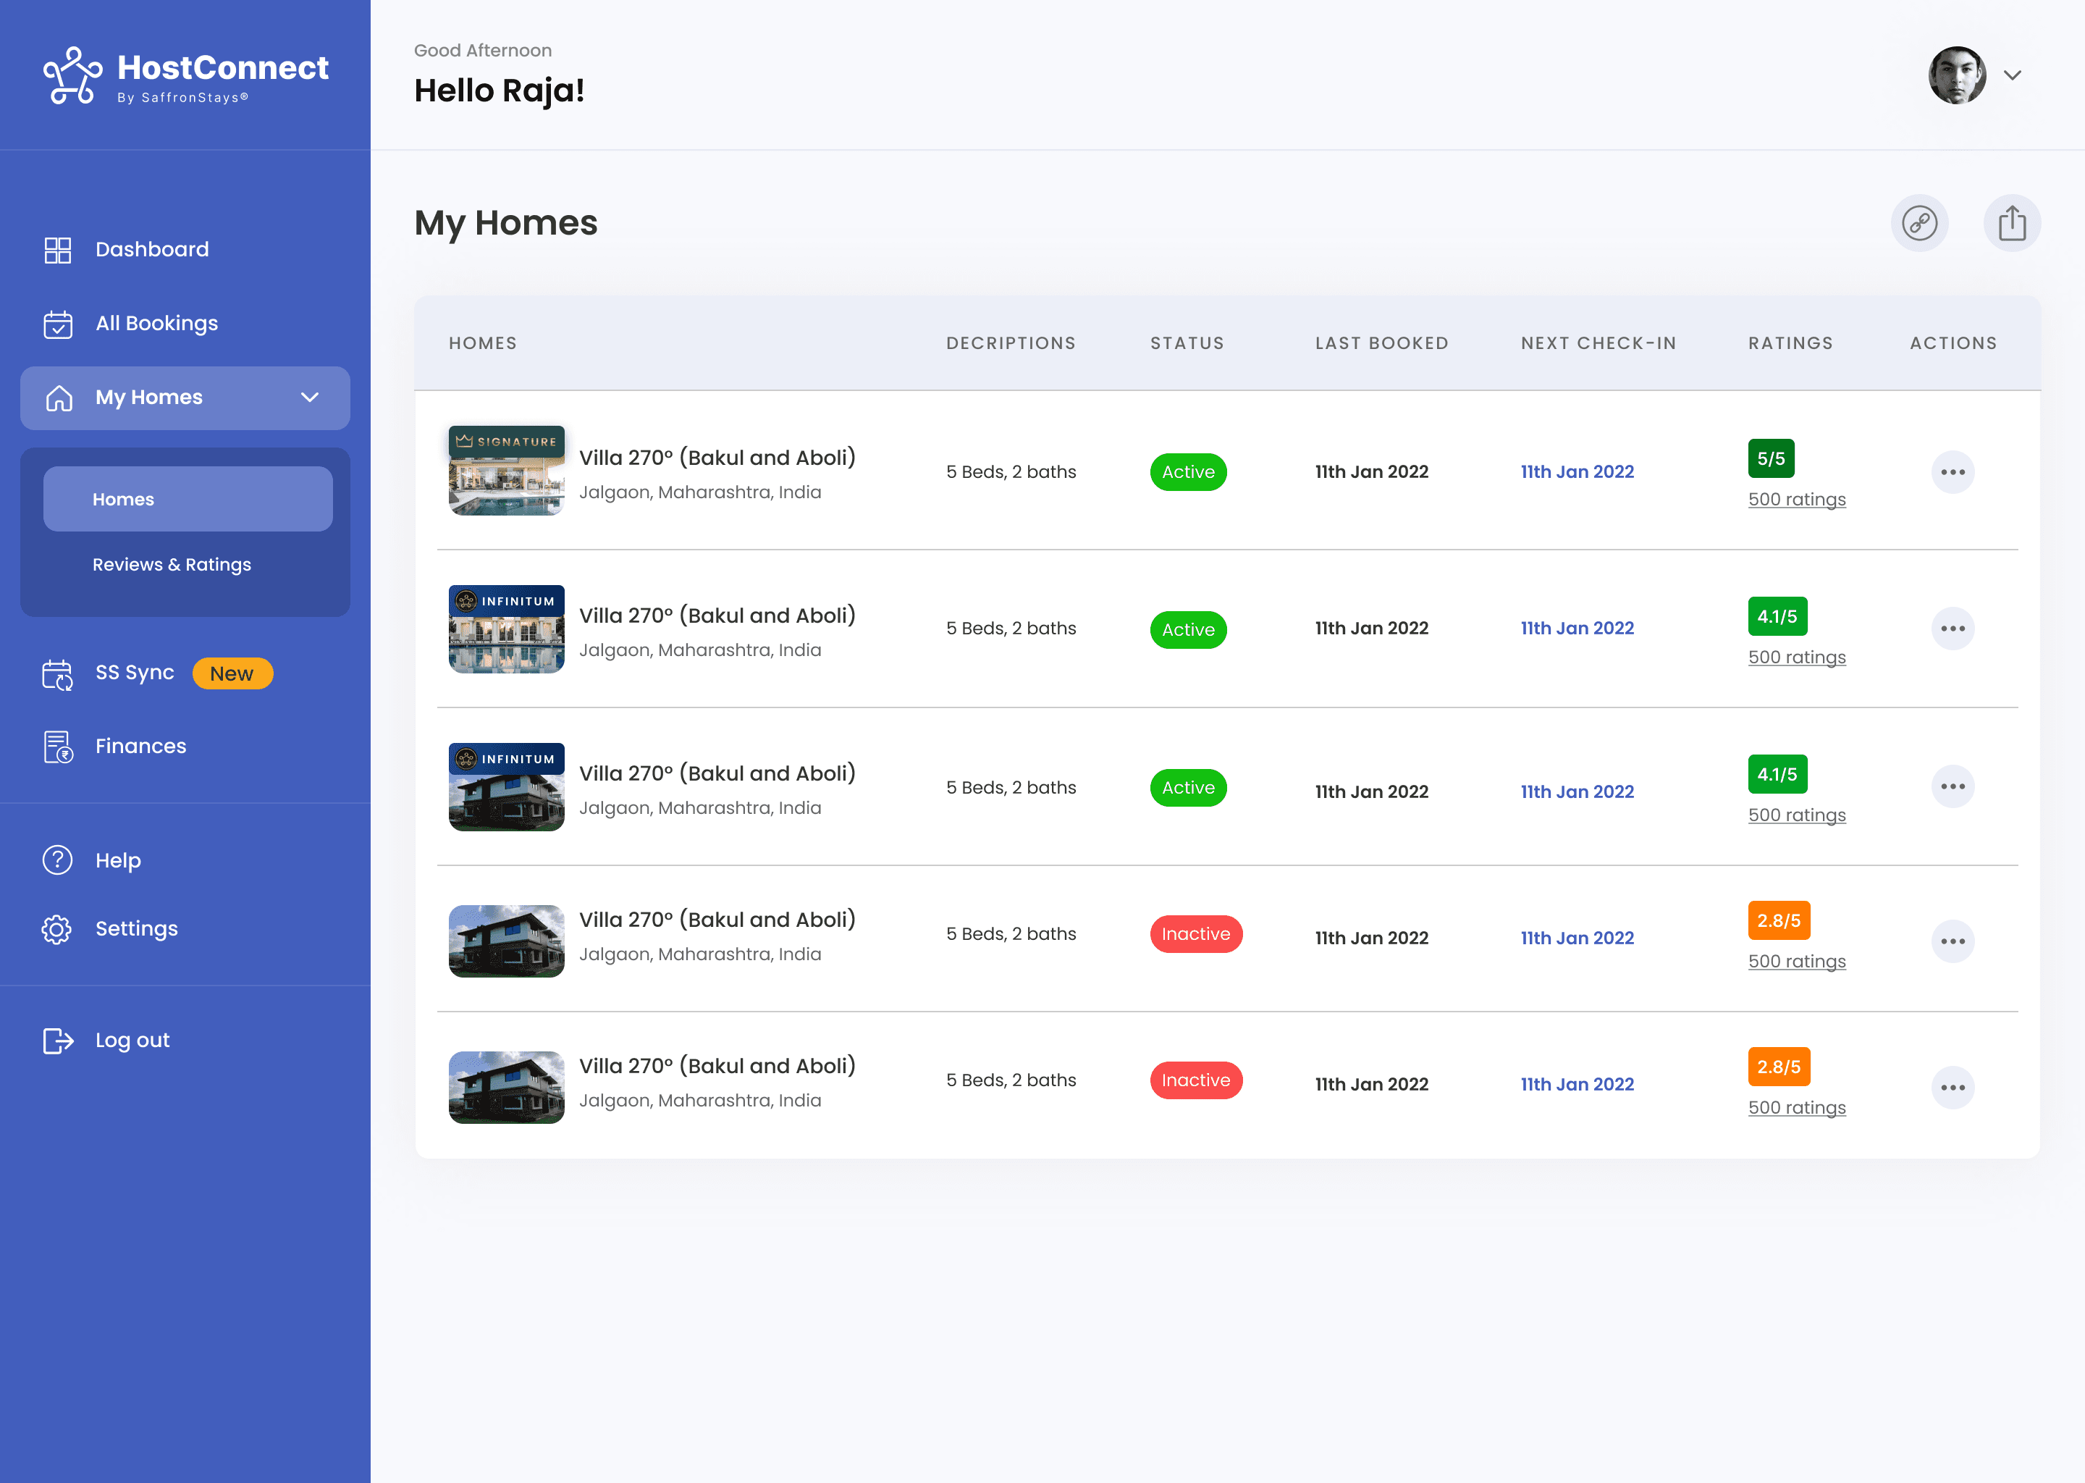The width and height of the screenshot is (2085, 1483).
Task: Click the Log out icon
Action: pos(57,1041)
